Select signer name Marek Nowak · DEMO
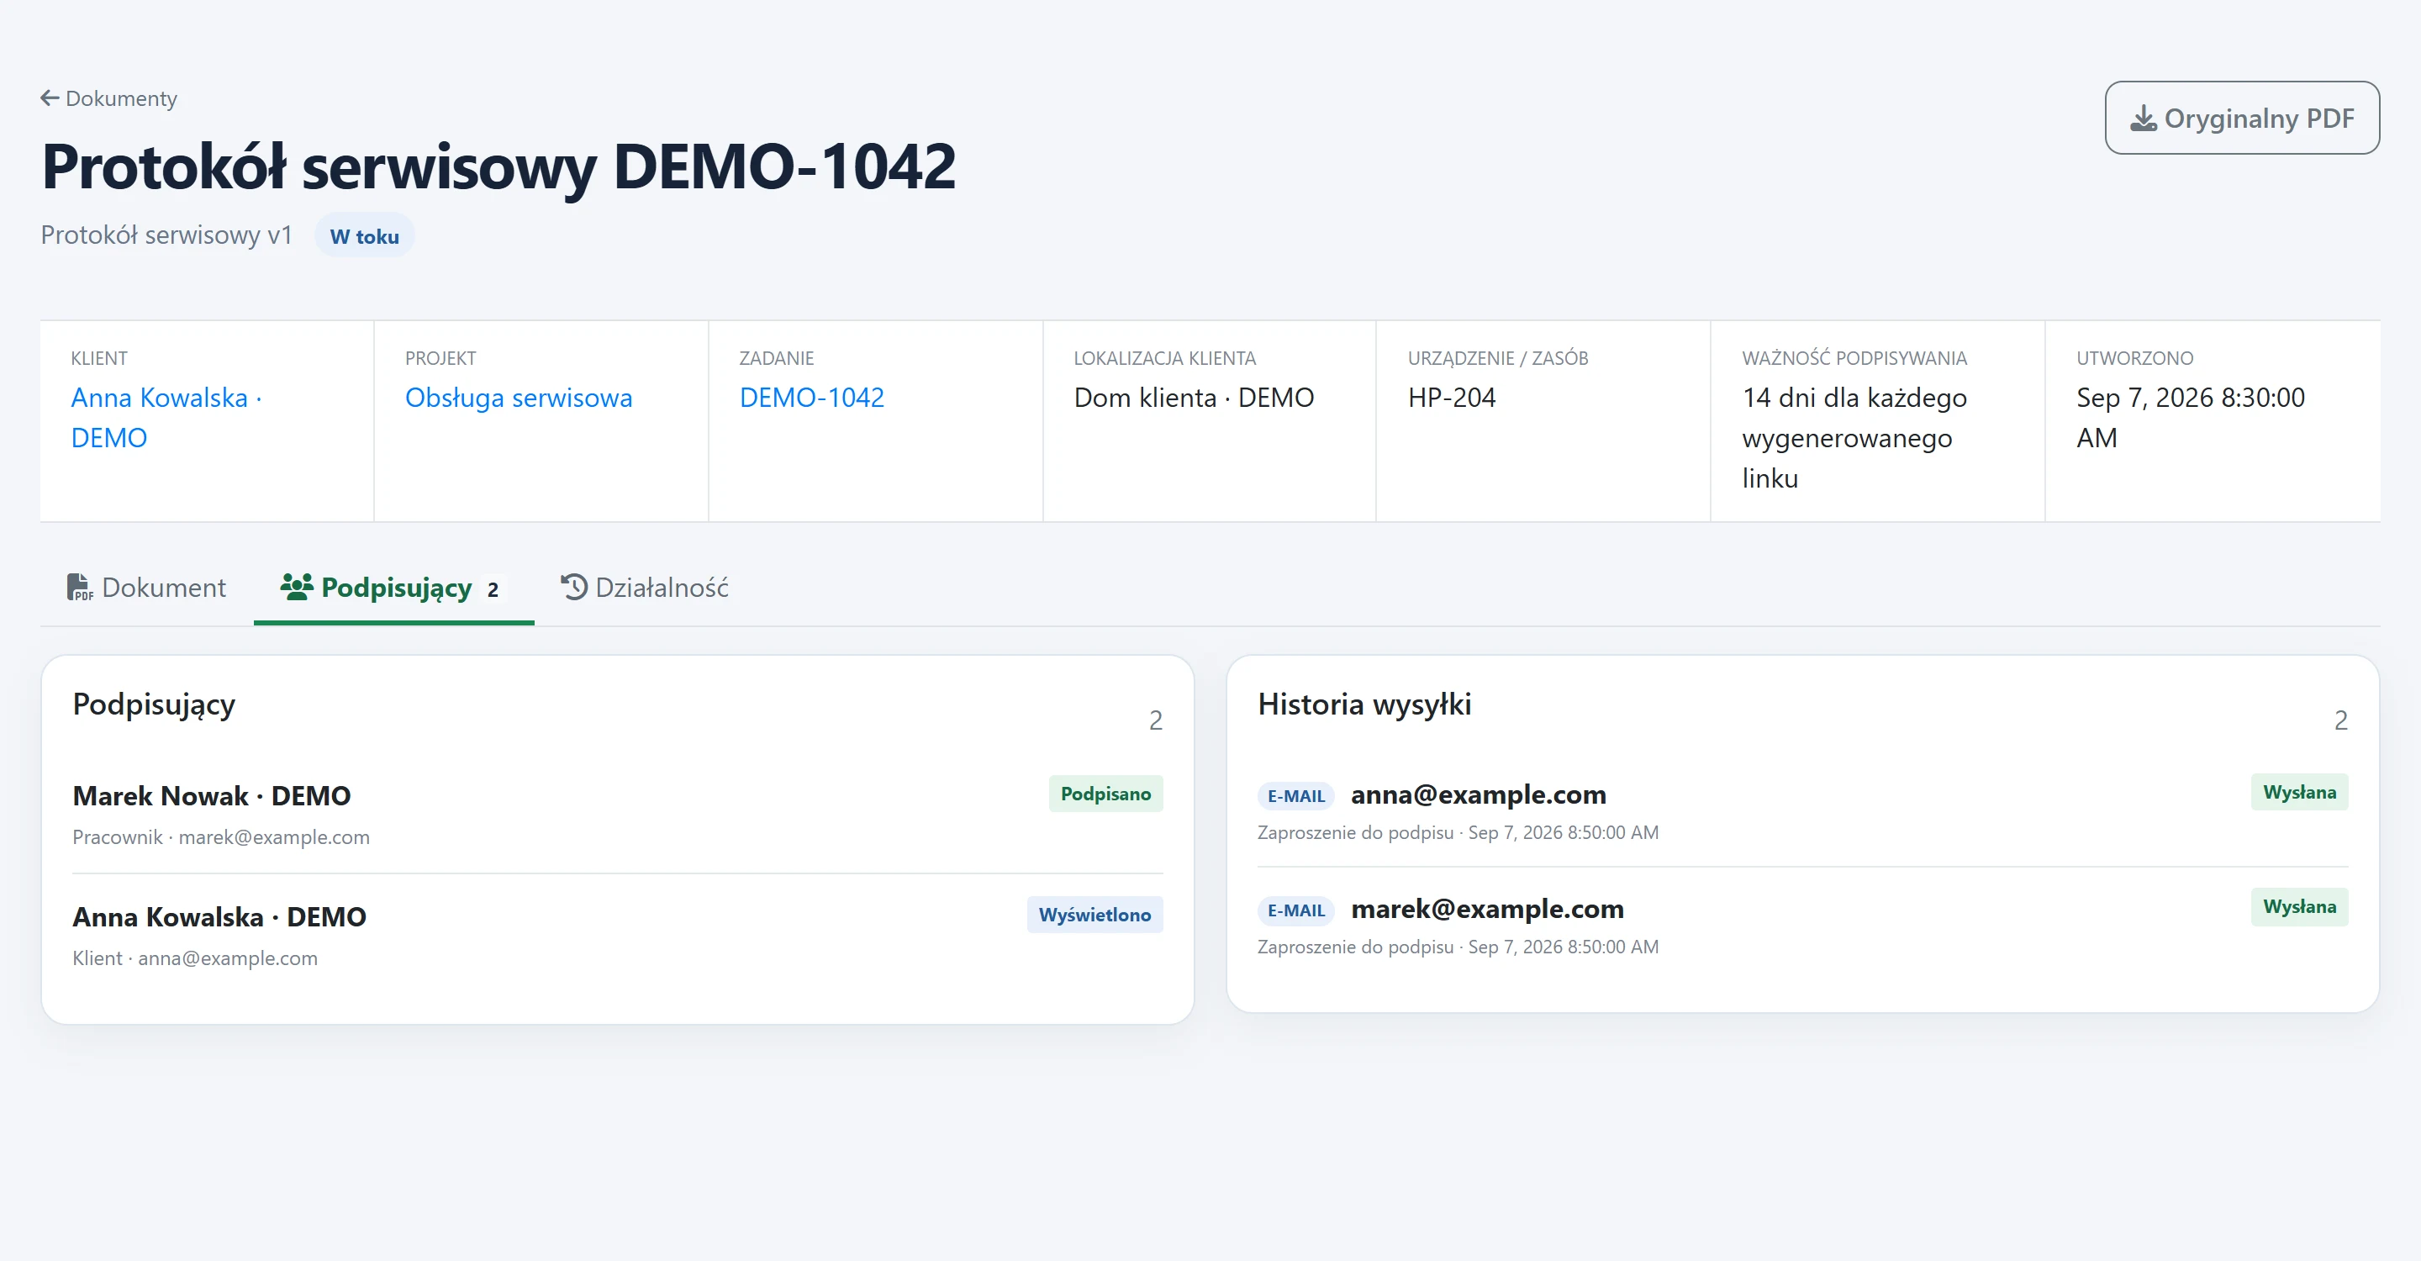 pos(212,796)
